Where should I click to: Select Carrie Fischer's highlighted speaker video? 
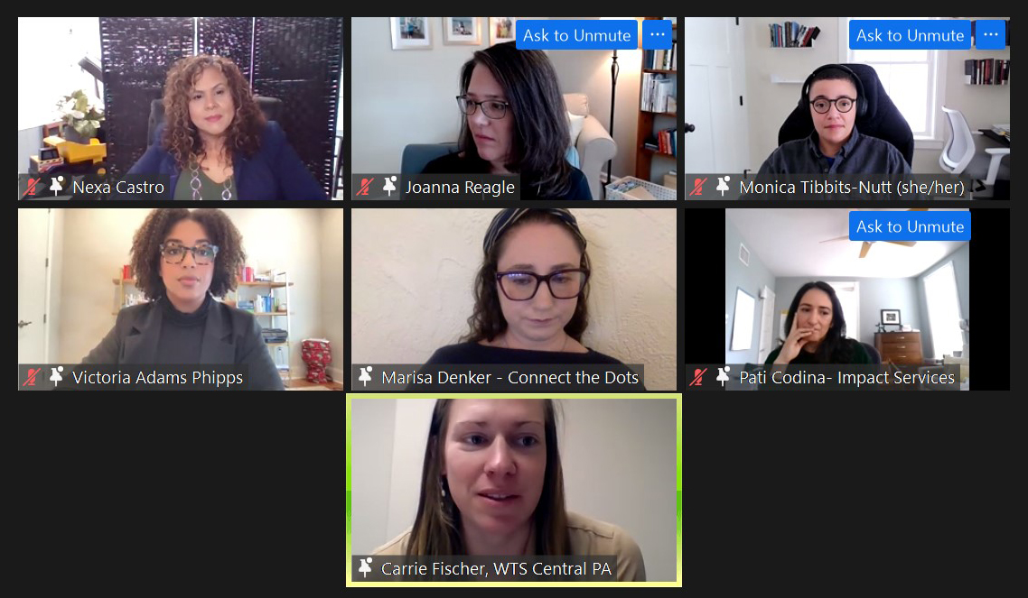(x=514, y=490)
